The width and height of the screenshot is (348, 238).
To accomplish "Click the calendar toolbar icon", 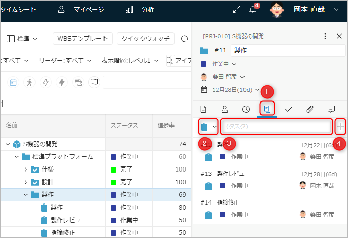I will [x=13, y=82].
